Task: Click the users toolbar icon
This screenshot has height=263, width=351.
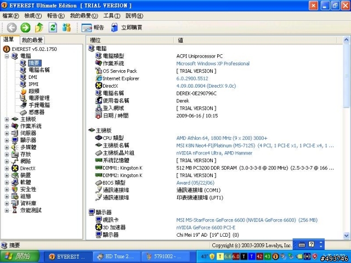Action: (66, 27)
